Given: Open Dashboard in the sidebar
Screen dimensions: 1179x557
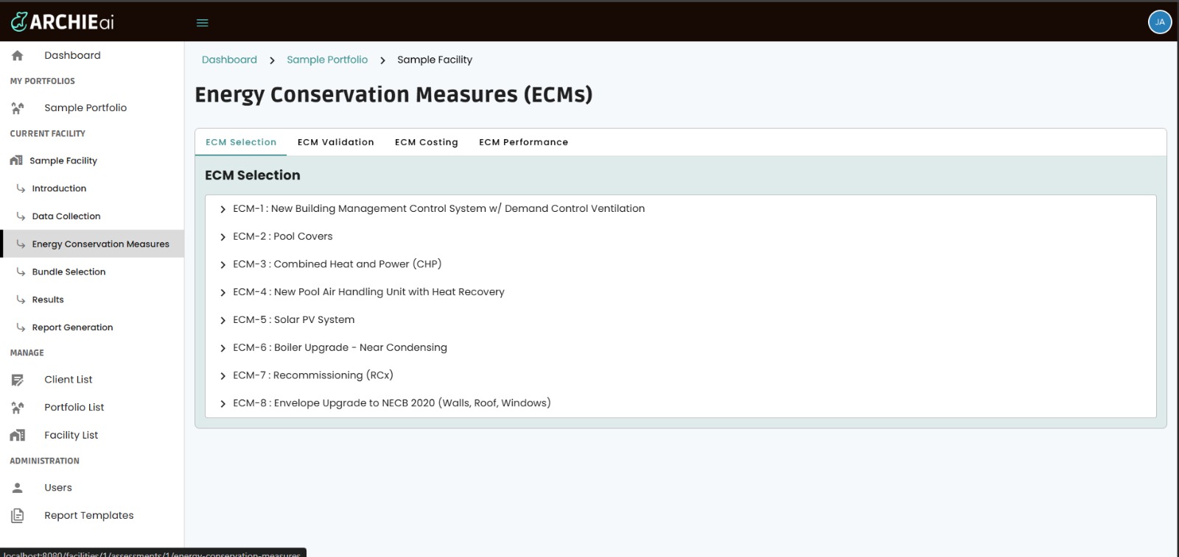Looking at the screenshot, I should (72, 55).
